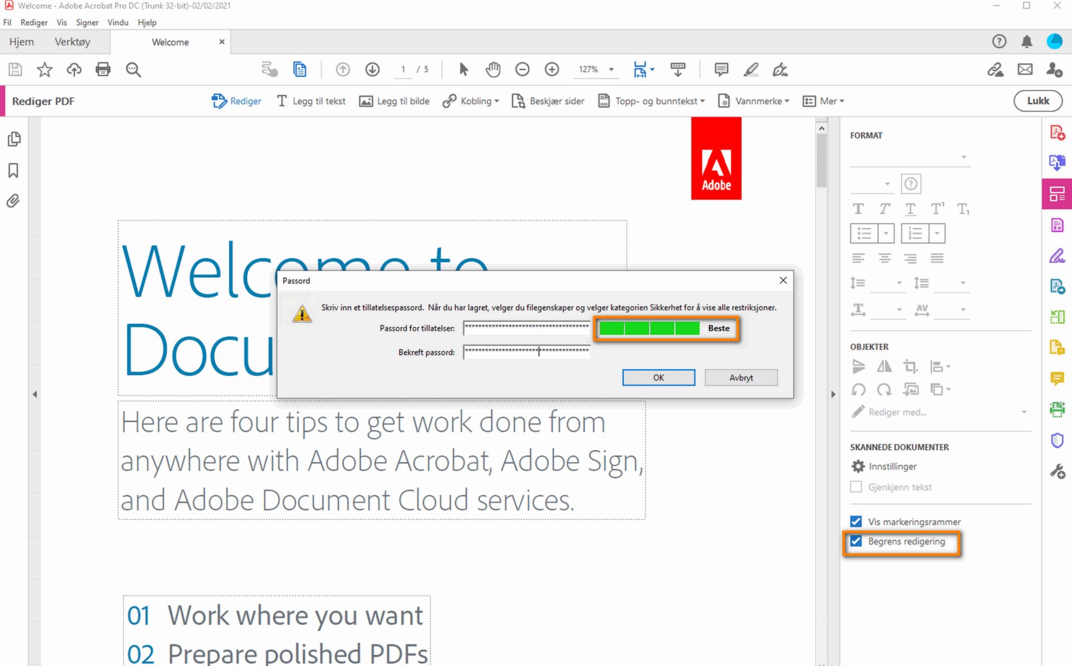Enable Gjenkjenn tekst checkbox

(x=856, y=487)
